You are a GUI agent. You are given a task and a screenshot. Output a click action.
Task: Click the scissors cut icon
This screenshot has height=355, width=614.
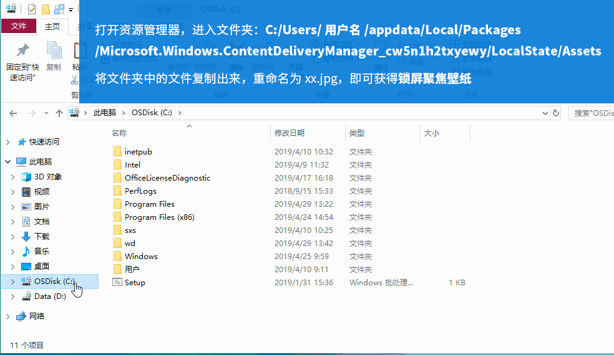pyautogui.click(x=74, y=80)
